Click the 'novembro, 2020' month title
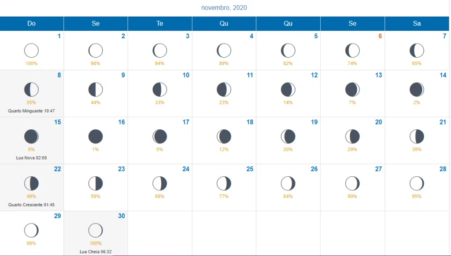This screenshot has height=256, width=451. pyautogui.click(x=224, y=8)
